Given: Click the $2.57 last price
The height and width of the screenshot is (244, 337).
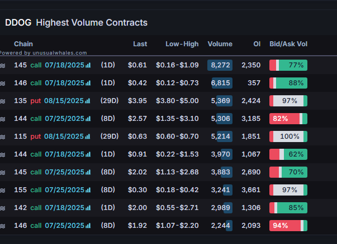Looking at the screenshot, I should click(x=137, y=119).
